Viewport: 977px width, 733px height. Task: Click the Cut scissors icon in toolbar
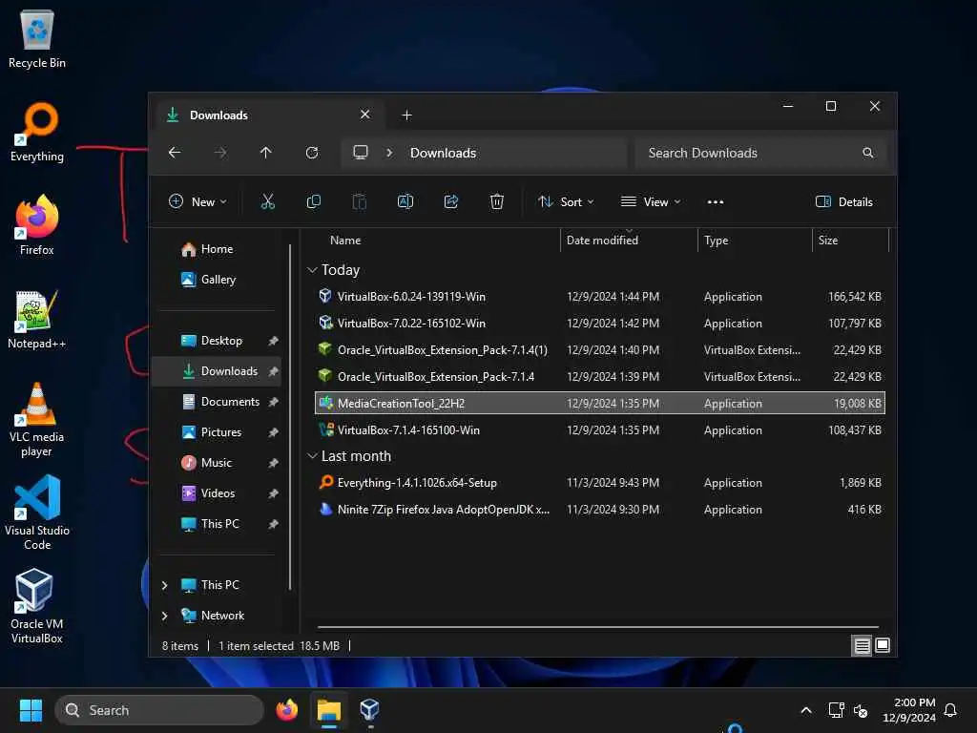click(x=267, y=201)
